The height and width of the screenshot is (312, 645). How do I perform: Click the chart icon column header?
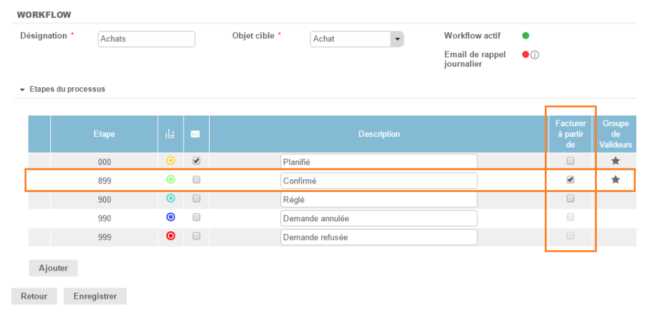click(x=170, y=134)
